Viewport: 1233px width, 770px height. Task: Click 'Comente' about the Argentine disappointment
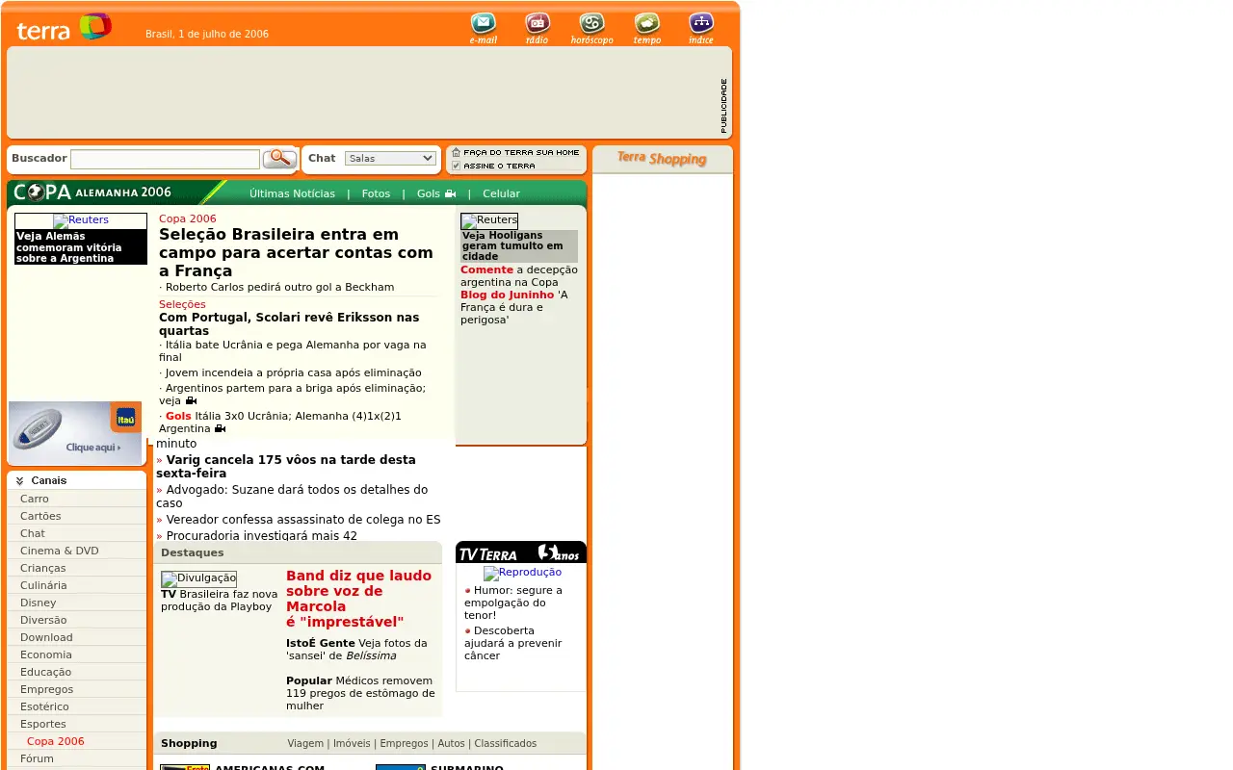[486, 269]
